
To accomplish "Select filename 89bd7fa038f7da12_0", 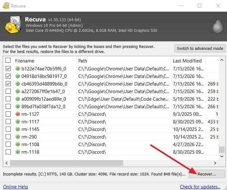I will 44,107.
